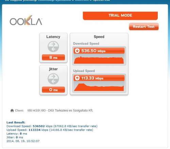Select the 0 ms jitter result
Viewport: 170px width, 149px height.
click(x=53, y=90)
